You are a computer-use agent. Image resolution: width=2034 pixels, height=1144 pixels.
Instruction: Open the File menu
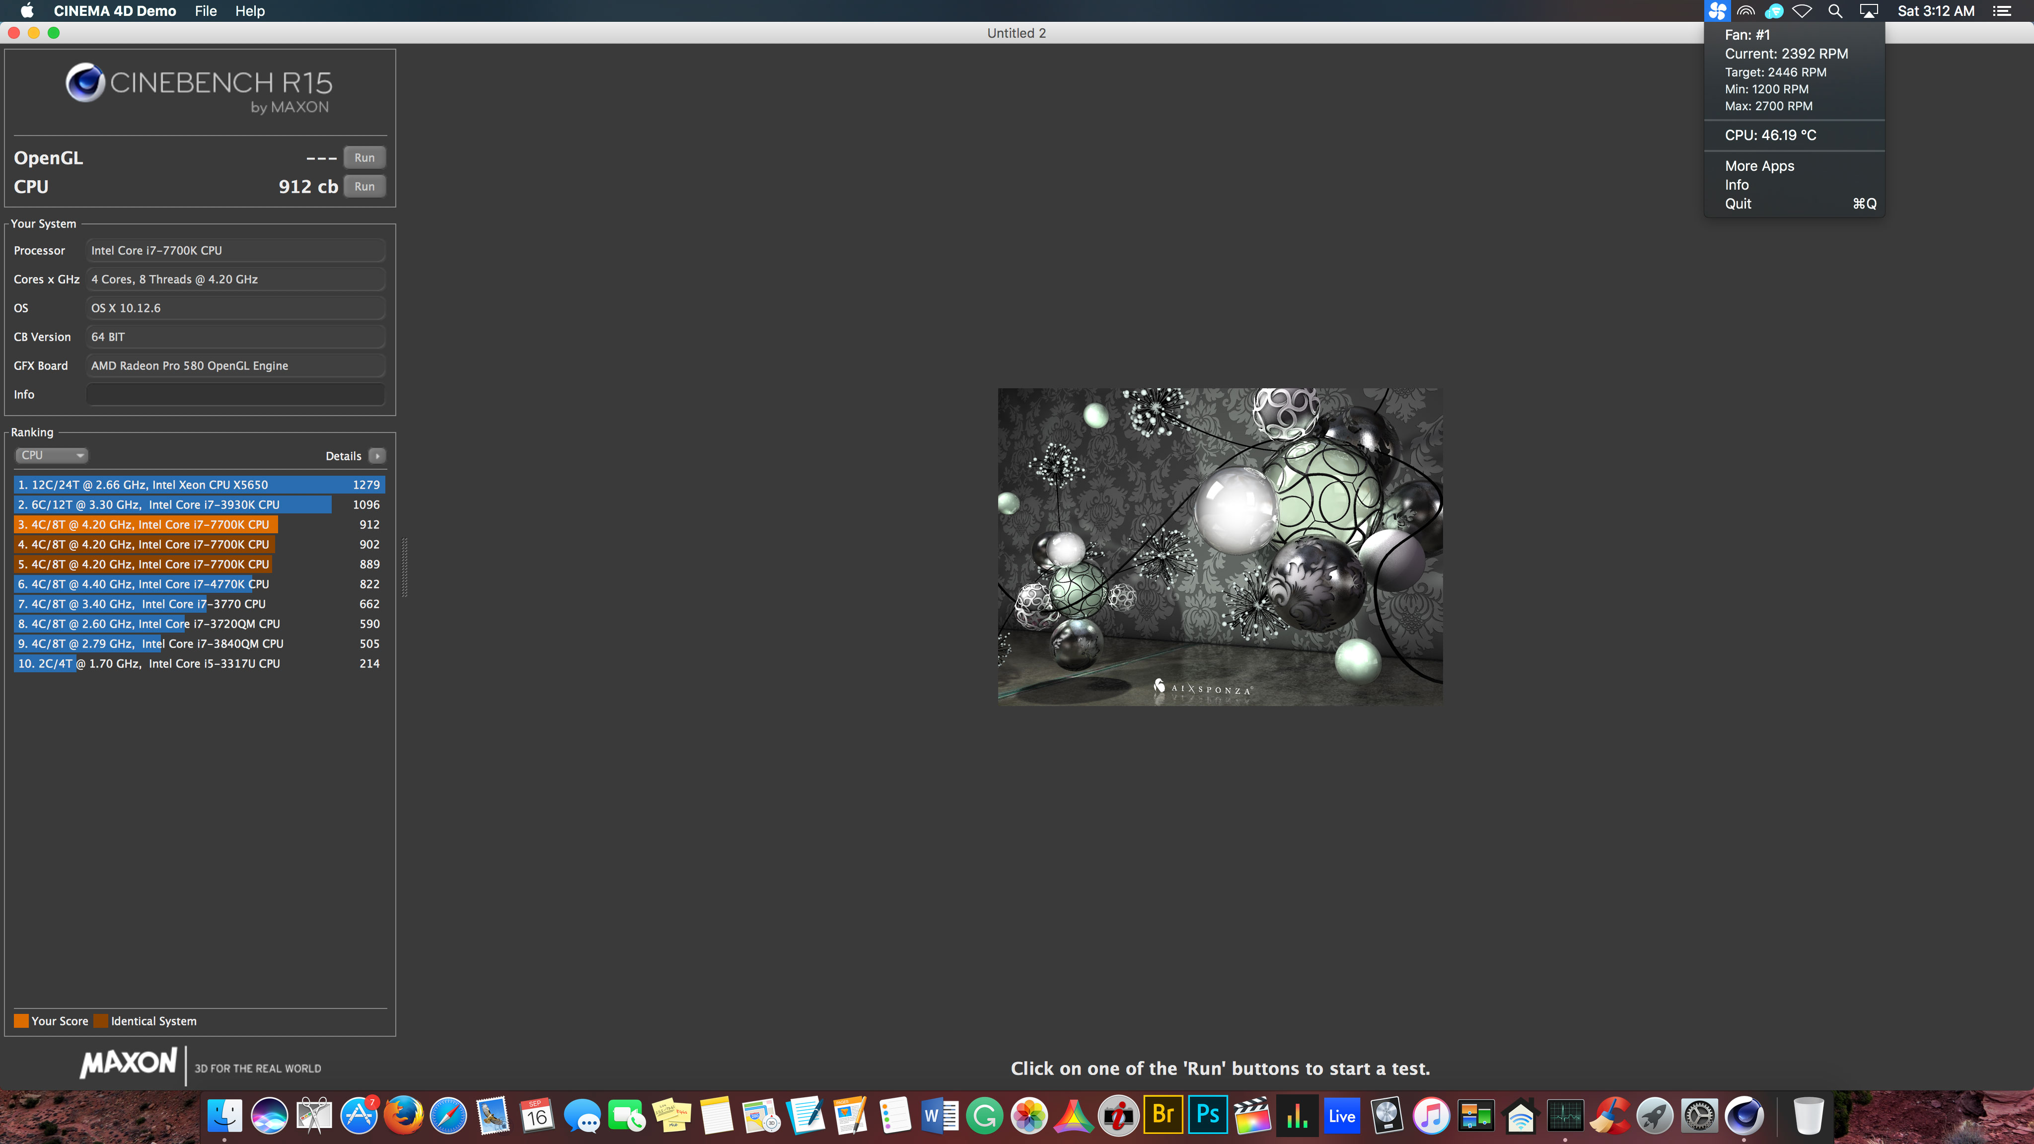(x=206, y=11)
